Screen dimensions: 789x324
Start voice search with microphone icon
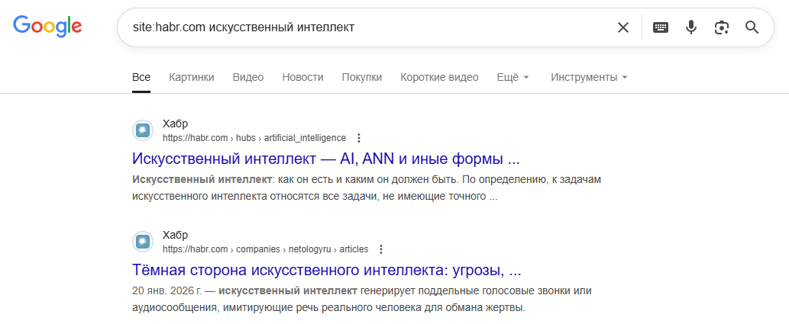click(691, 27)
